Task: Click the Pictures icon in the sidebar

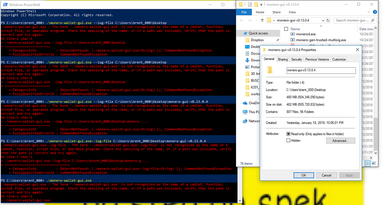Action: pos(247,67)
